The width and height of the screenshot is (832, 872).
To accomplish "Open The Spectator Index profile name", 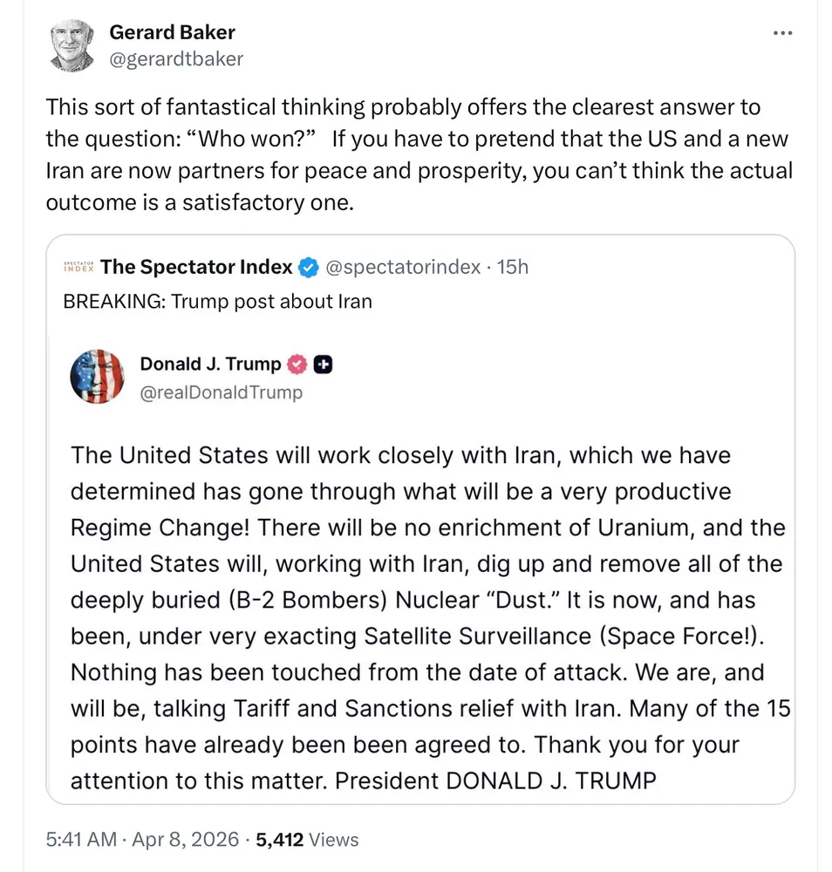I will (196, 267).
